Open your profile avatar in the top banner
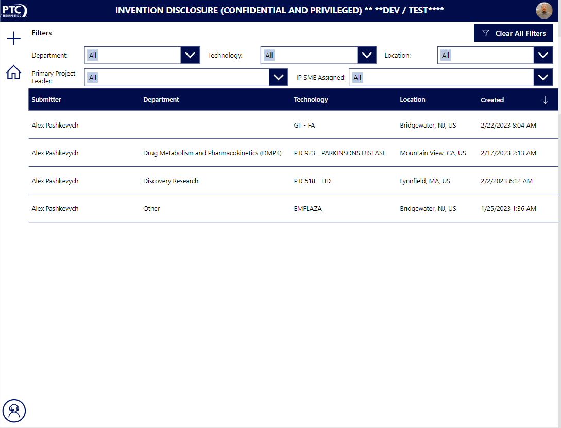561x428 pixels. coord(544,10)
